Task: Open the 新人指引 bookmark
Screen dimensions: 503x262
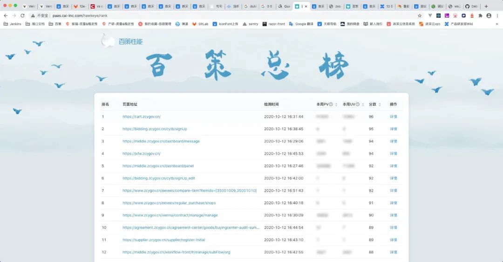Action: (373, 24)
